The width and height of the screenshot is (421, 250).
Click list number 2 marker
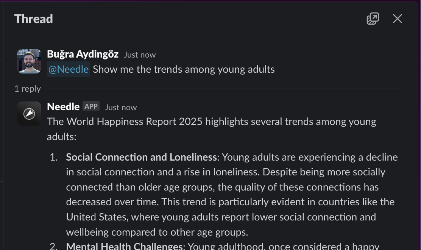click(54, 246)
